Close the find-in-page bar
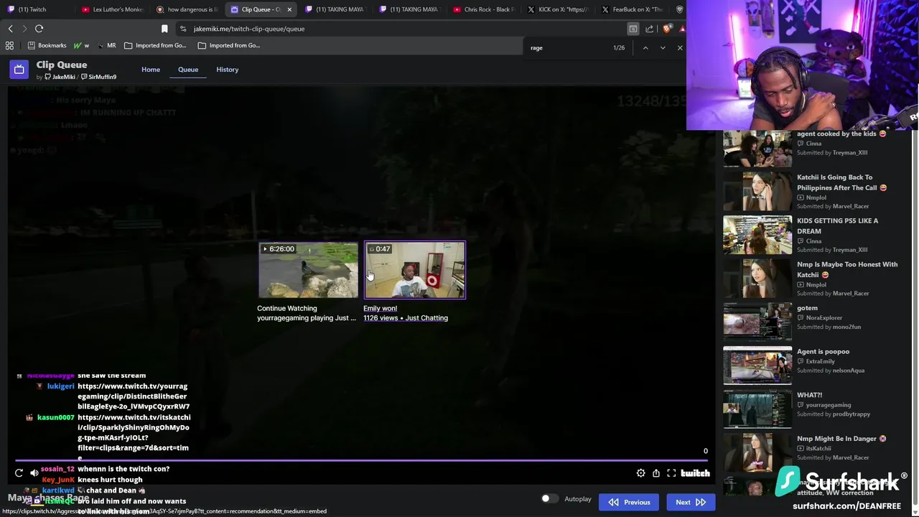919x517 pixels. click(680, 48)
